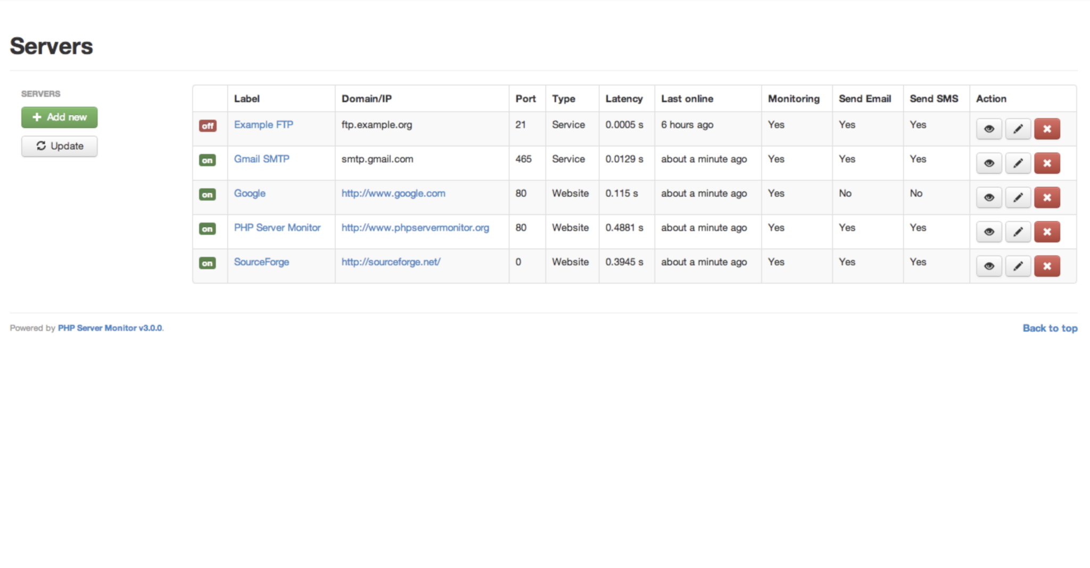Edit the Gmail SMTP server

click(1018, 163)
